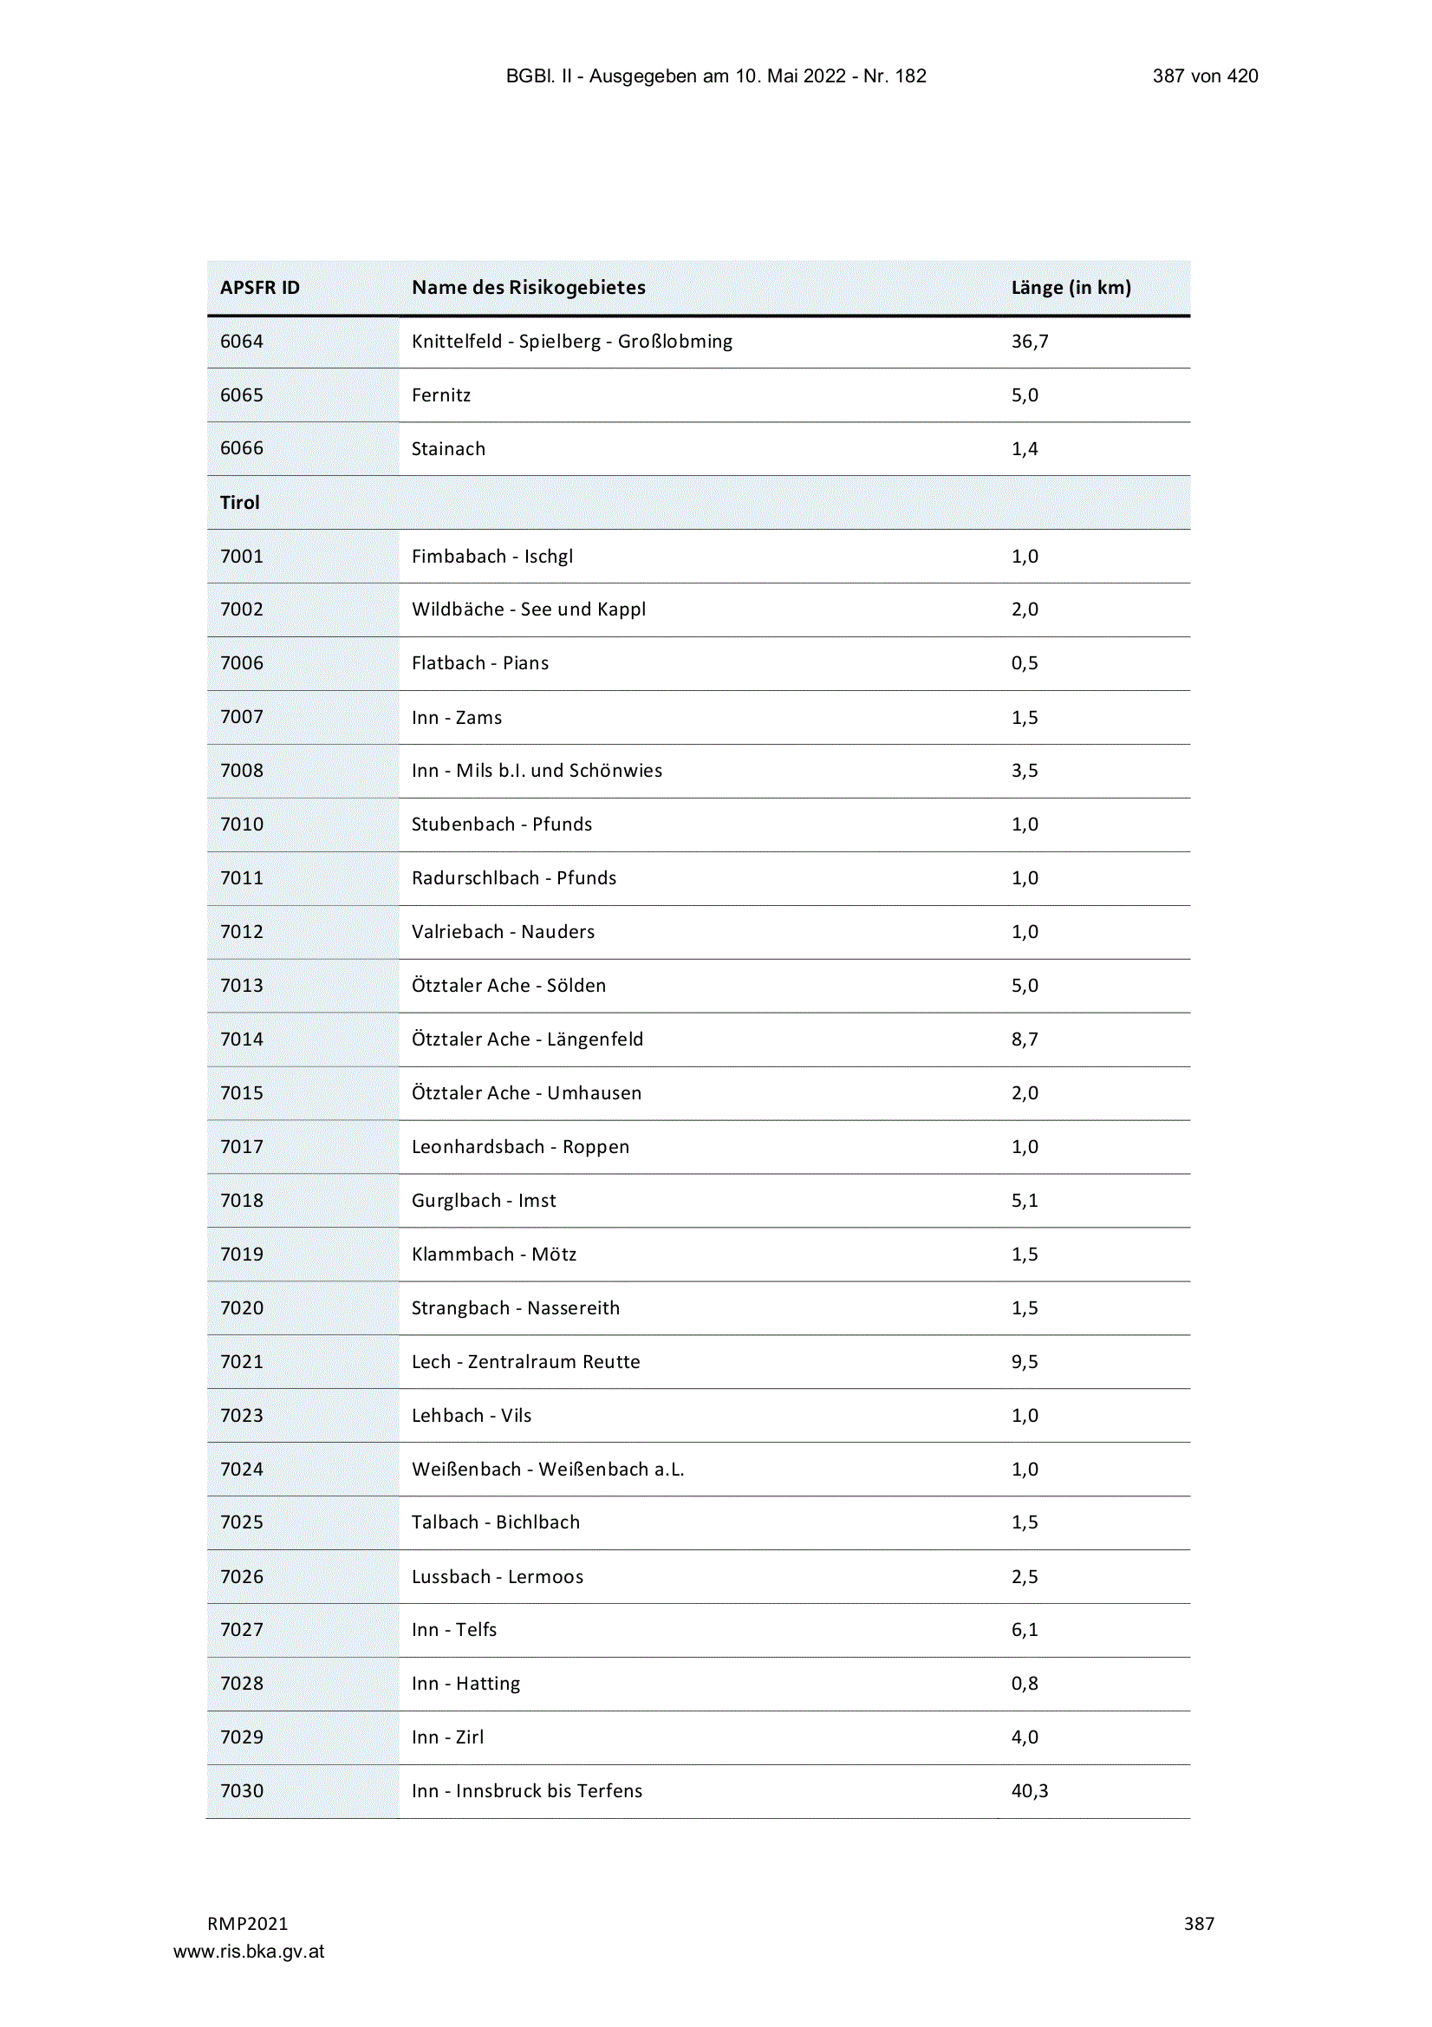The height and width of the screenshot is (2027, 1432).
Task: Select Knittelfeld - Spielberg - Großlobming entry
Action: pyautogui.click(x=572, y=342)
